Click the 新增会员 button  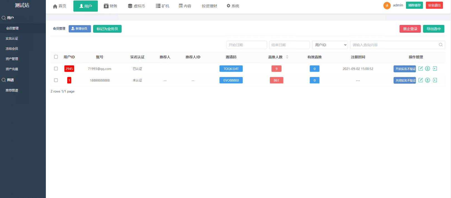(79, 29)
